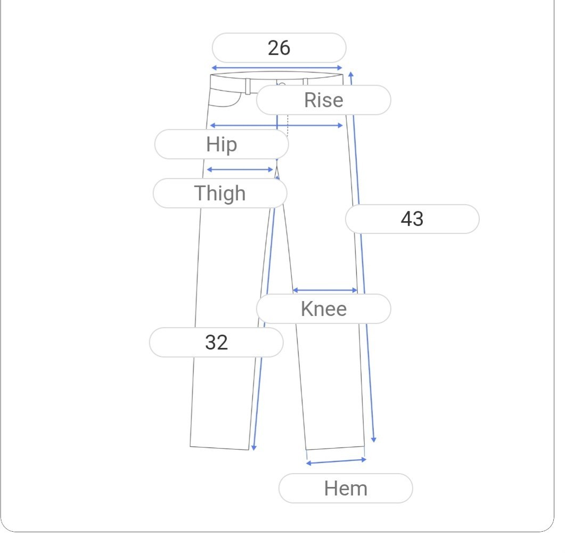Click the Thigh measurement field

click(x=220, y=193)
